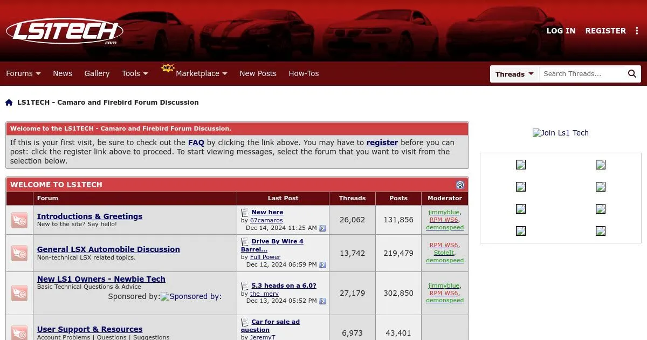Open News in the navigation bar

[x=63, y=73]
